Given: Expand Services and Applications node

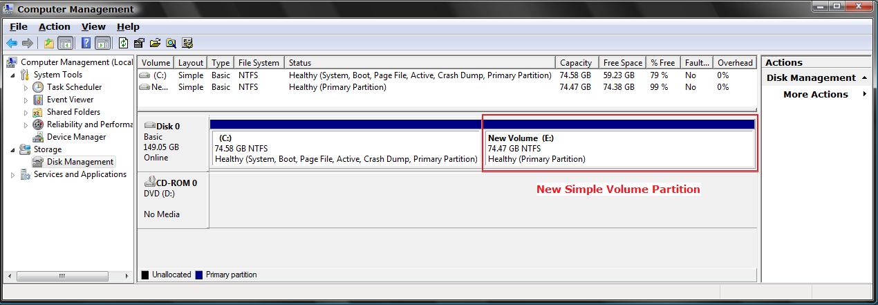Looking at the screenshot, I should click(x=13, y=175).
